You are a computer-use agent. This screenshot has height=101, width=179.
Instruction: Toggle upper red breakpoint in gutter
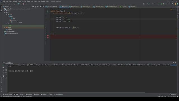[48, 36]
